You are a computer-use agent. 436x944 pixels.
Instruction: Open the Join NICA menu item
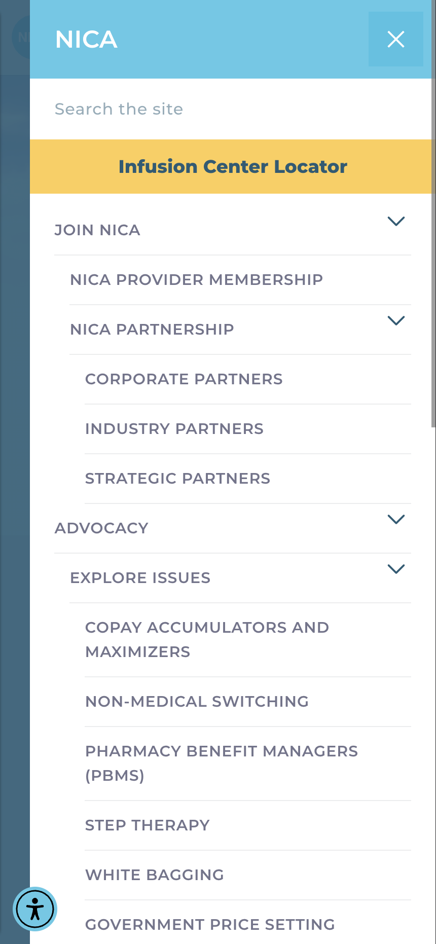(x=97, y=230)
